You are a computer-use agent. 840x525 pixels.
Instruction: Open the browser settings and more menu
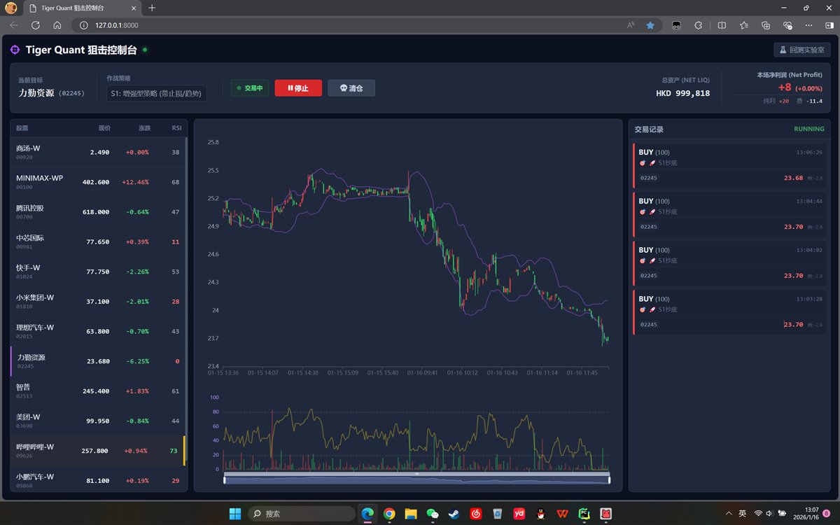[809, 25]
